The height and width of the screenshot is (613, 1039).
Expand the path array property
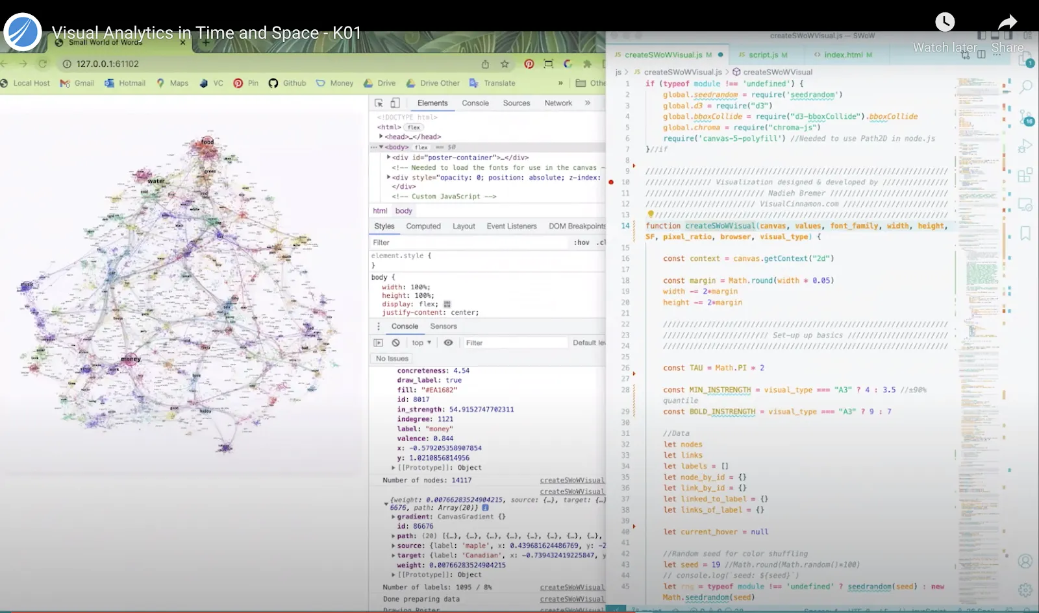393,536
